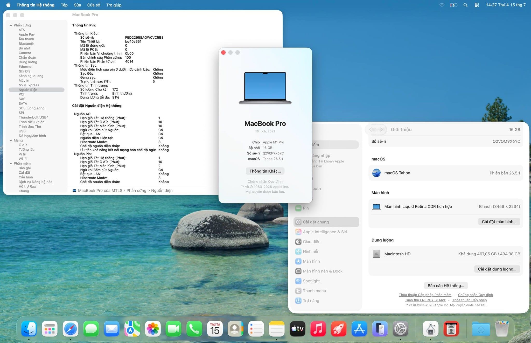Start FaceTime from the Dock
531x343 pixels.
point(173,329)
